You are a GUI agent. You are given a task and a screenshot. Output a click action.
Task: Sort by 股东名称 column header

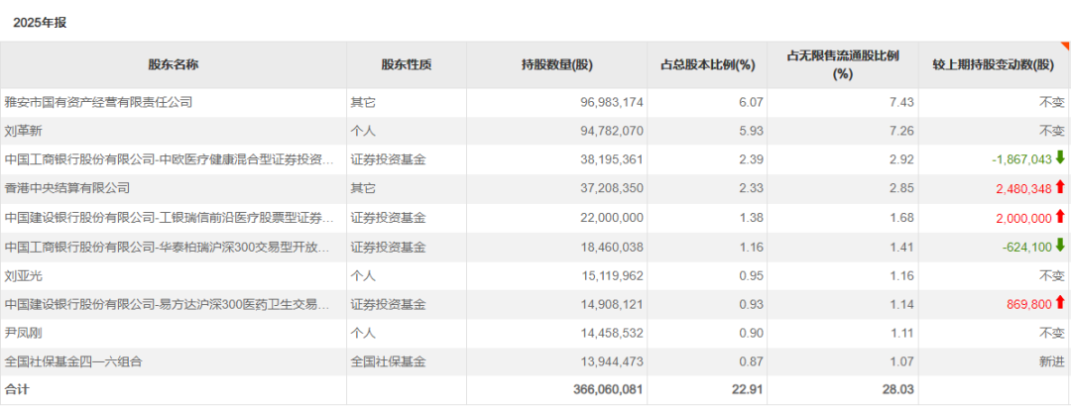pos(174,65)
